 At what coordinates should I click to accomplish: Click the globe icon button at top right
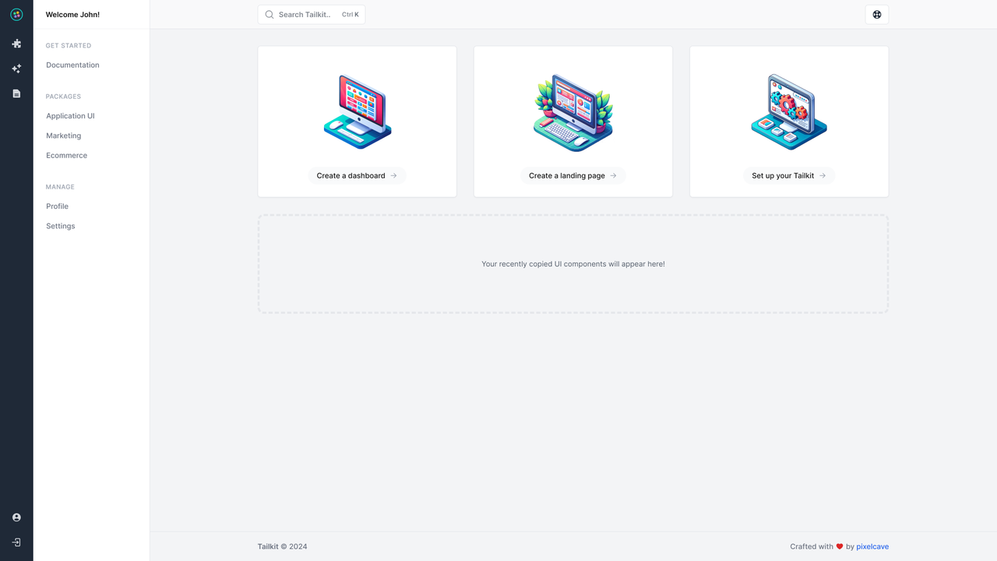pos(877,15)
